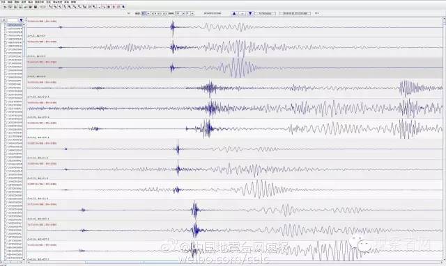Select the topmost waveform trace
The height and width of the screenshot is (266, 446).
point(235,27)
